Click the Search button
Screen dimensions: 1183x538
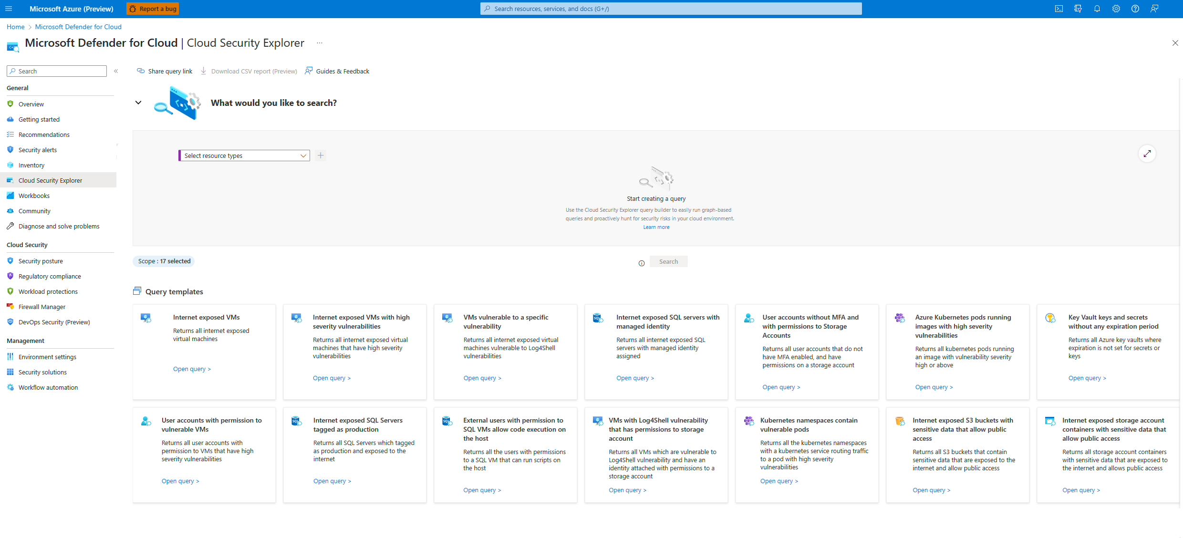click(667, 262)
